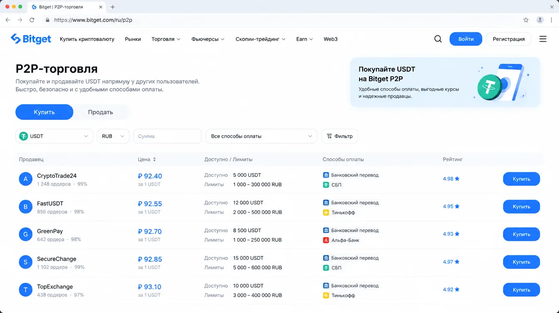Focus the Сумма input field
The height and width of the screenshot is (313, 559).
tap(167, 136)
